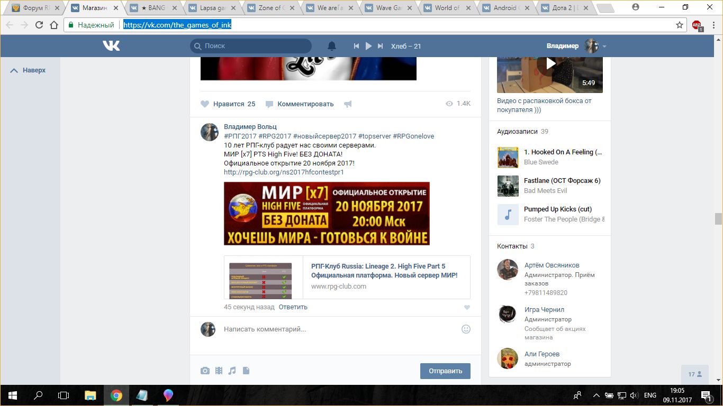The image size is (723, 406).
Task: Play the audio track in VK header
Action: [x=368, y=46]
